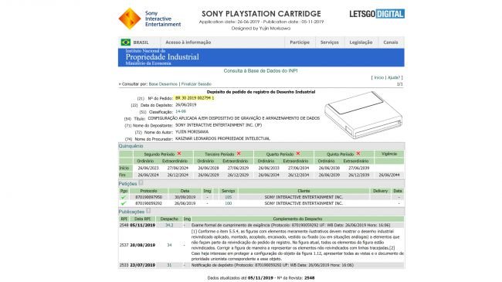Click the red X beside Terceiro Período

pyautogui.click(x=239, y=154)
